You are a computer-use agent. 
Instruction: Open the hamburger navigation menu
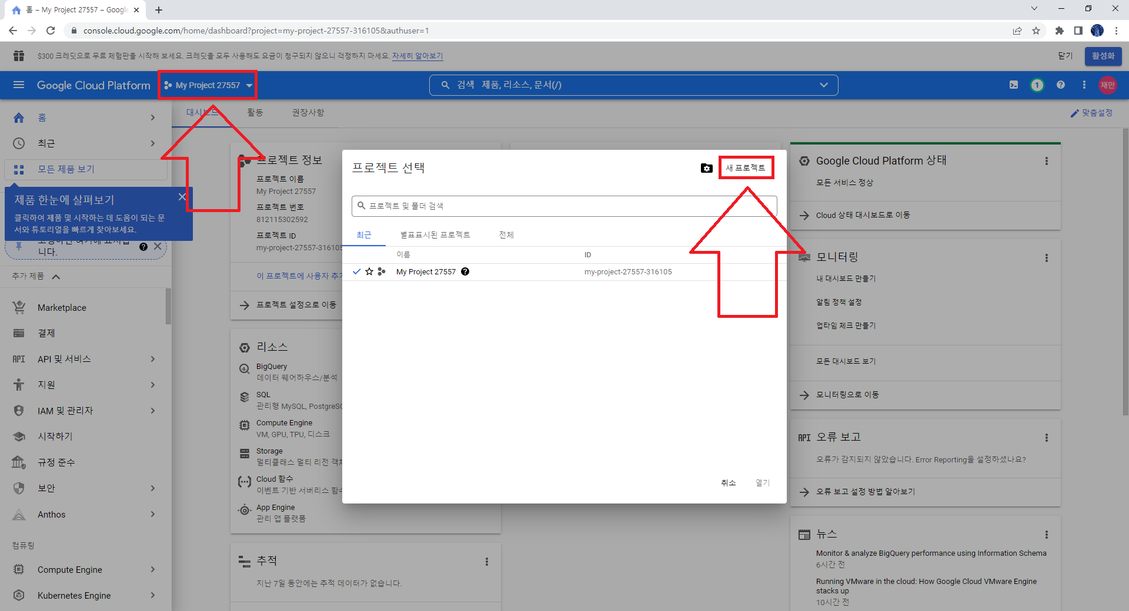pyautogui.click(x=19, y=85)
